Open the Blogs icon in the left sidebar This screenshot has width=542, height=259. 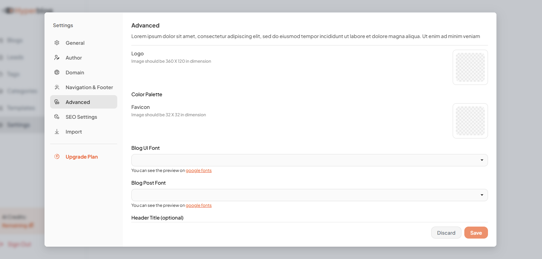click(3, 40)
